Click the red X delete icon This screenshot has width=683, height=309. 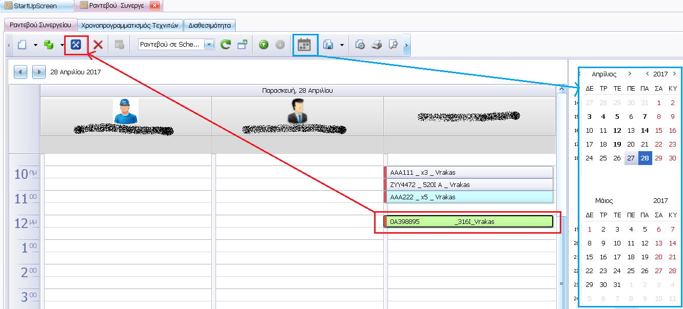pyautogui.click(x=98, y=45)
